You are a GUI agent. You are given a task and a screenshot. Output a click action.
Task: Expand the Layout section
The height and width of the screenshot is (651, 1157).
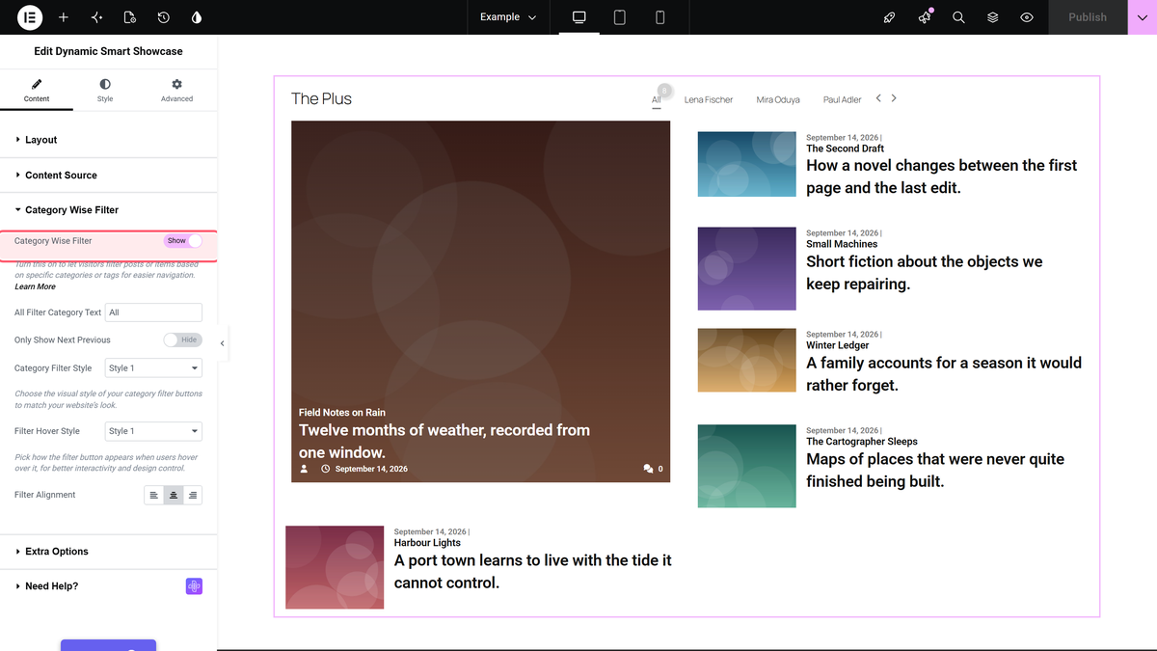109,140
